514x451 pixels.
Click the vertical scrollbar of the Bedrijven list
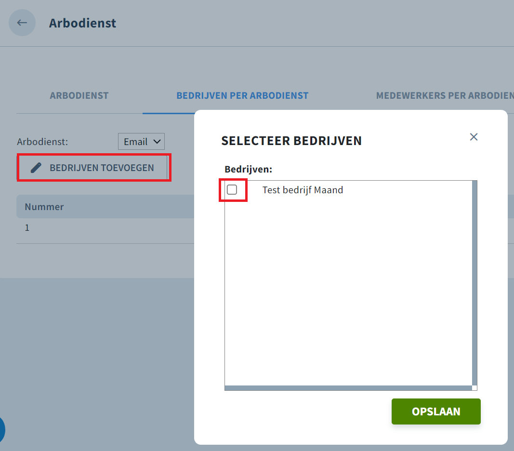(x=474, y=283)
